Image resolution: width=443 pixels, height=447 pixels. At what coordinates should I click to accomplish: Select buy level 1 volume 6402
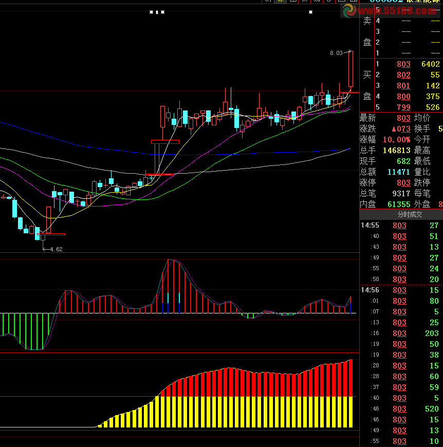(x=430, y=64)
